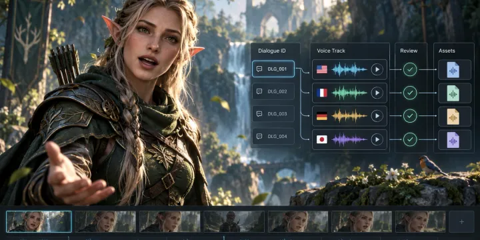Select the DLG_003 dialogue entry

tap(273, 114)
